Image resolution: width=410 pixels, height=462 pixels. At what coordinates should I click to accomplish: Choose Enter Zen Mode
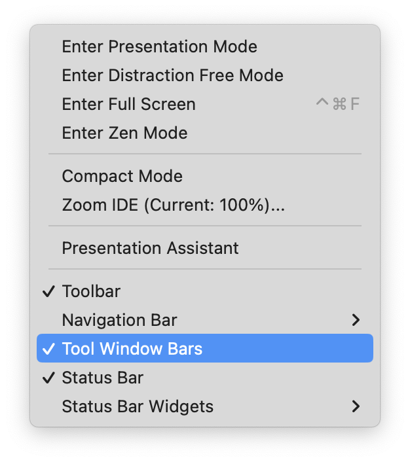(x=124, y=133)
